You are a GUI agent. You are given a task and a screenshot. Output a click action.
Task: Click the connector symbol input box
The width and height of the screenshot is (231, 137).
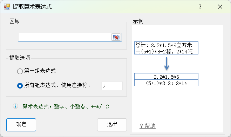point(112,86)
